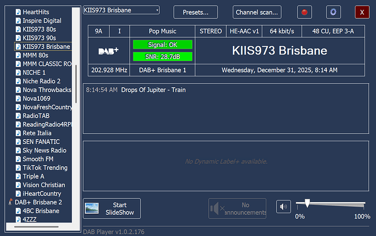Open the Presets... dialog
The image size is (376, 236).
click(x=196, y=12)
